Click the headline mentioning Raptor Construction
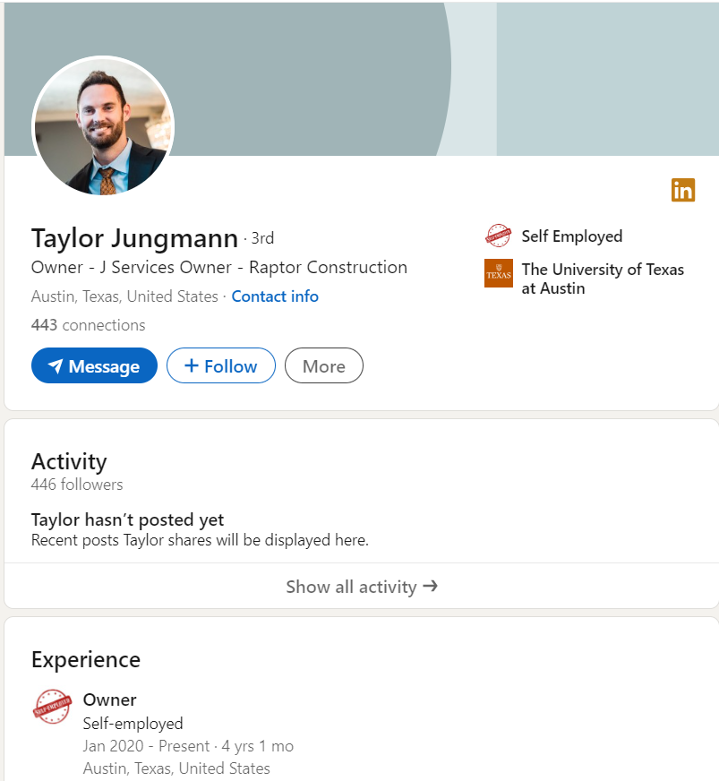Viewport: 719px width, 781px height. click(219, 267)
